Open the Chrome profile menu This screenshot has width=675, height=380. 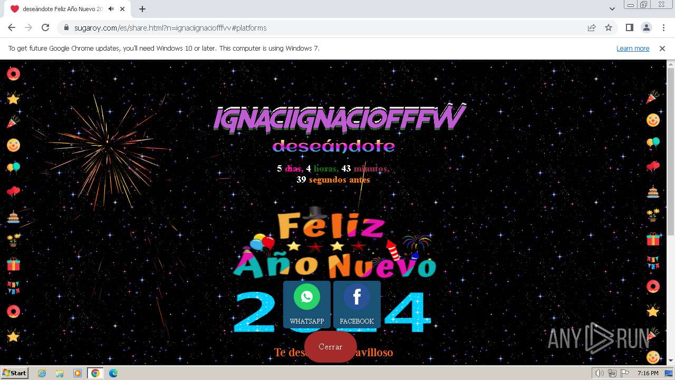point(646,28)
